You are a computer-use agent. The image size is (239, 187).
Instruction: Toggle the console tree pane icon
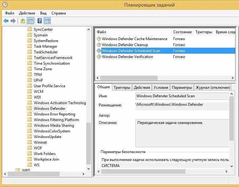tap(30, 21)
